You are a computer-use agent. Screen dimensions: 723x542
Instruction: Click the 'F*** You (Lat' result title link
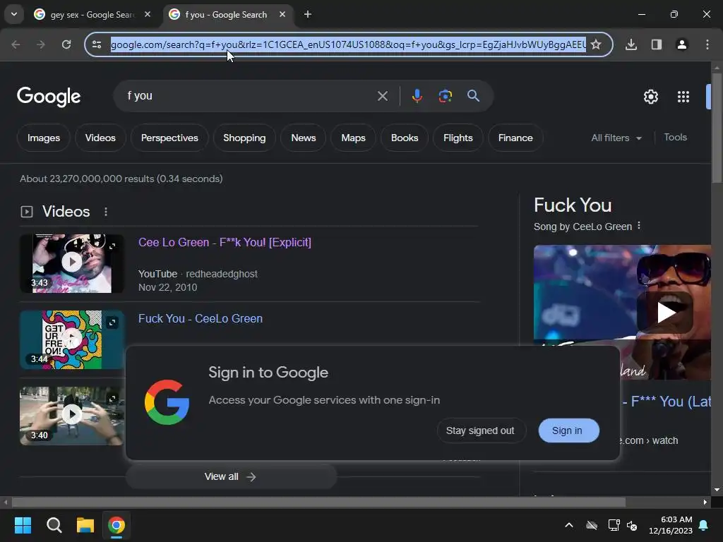click(x=667, y=402)
